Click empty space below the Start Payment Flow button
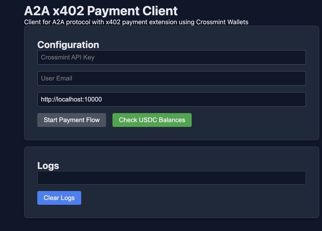The height and width of the screenshot is (231, 322). 72,133
